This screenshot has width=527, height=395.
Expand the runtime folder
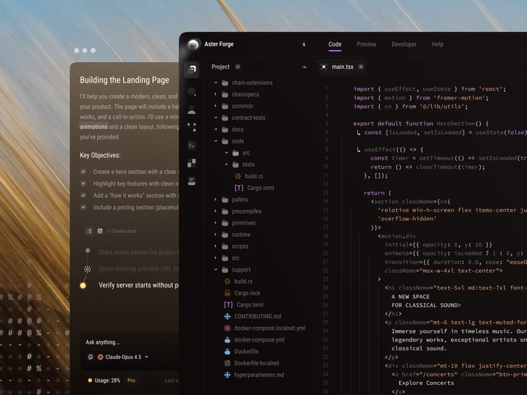[x=216, y=235]
